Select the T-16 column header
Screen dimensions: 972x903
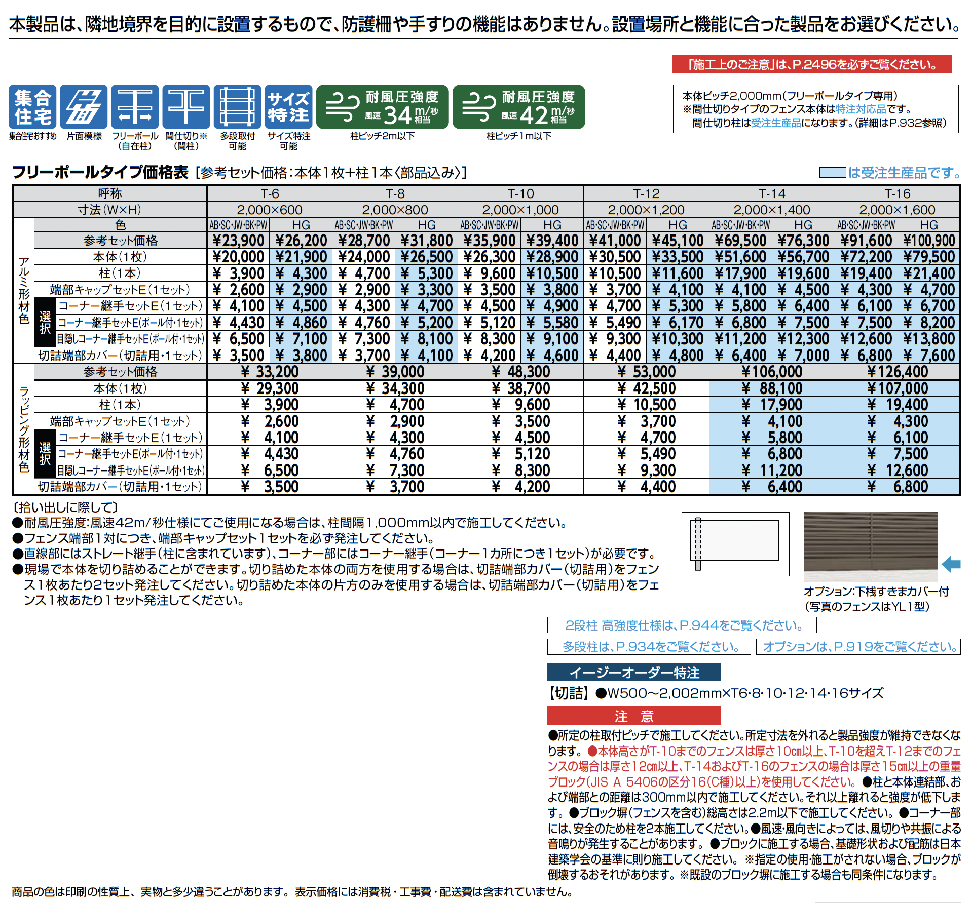(x=897, y=193)
